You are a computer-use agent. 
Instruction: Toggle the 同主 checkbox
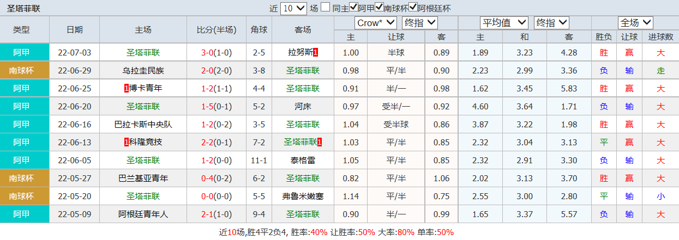[325, 8]
